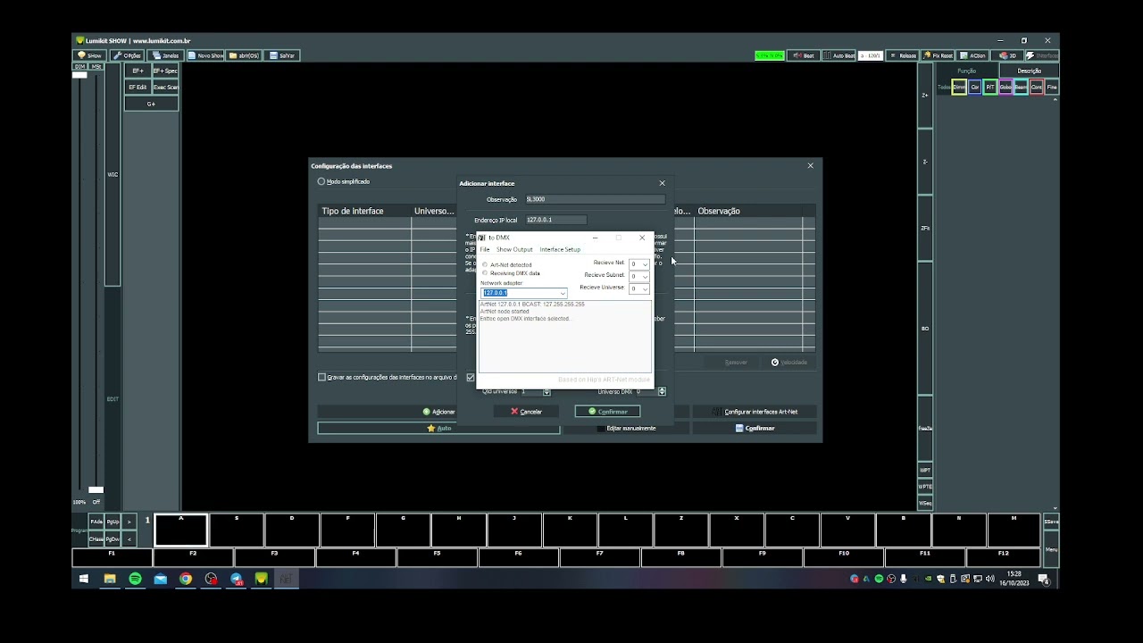Open the Show menu with lightbulb icon
Viewport: 1143px width, 643px height.
click(x=89, y=55)
